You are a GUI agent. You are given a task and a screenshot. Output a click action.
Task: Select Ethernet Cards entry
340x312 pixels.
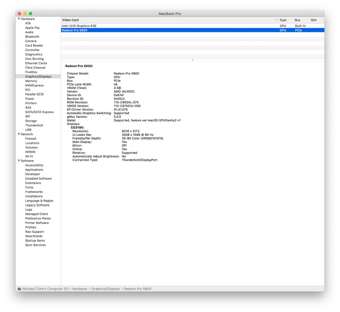pos(36,63)
